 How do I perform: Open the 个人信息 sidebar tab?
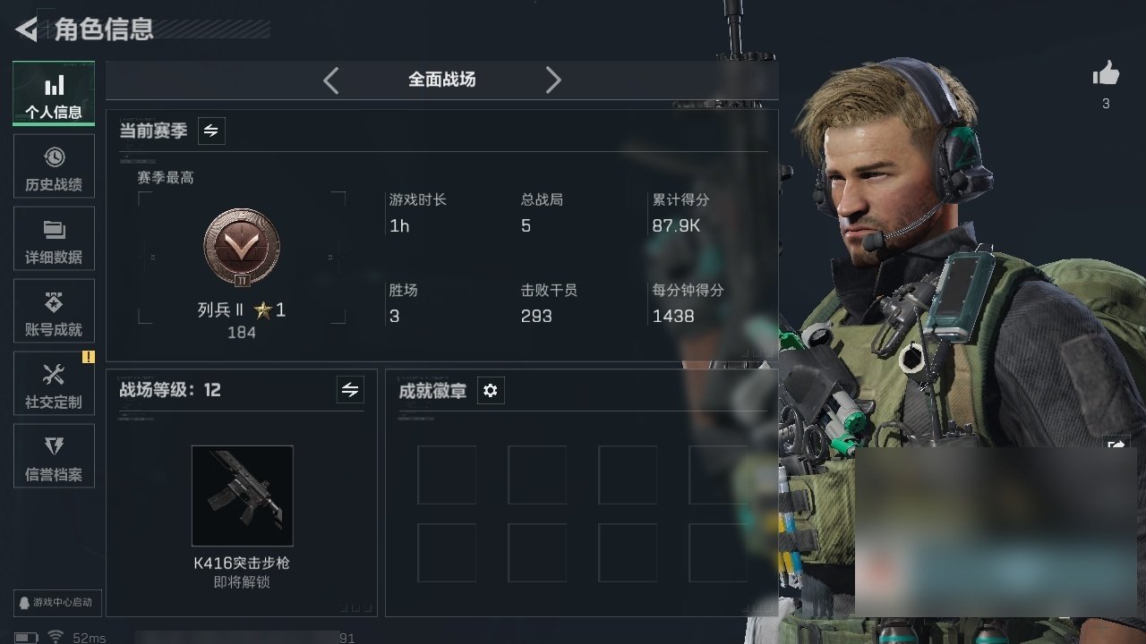click(x=54, y=94)
